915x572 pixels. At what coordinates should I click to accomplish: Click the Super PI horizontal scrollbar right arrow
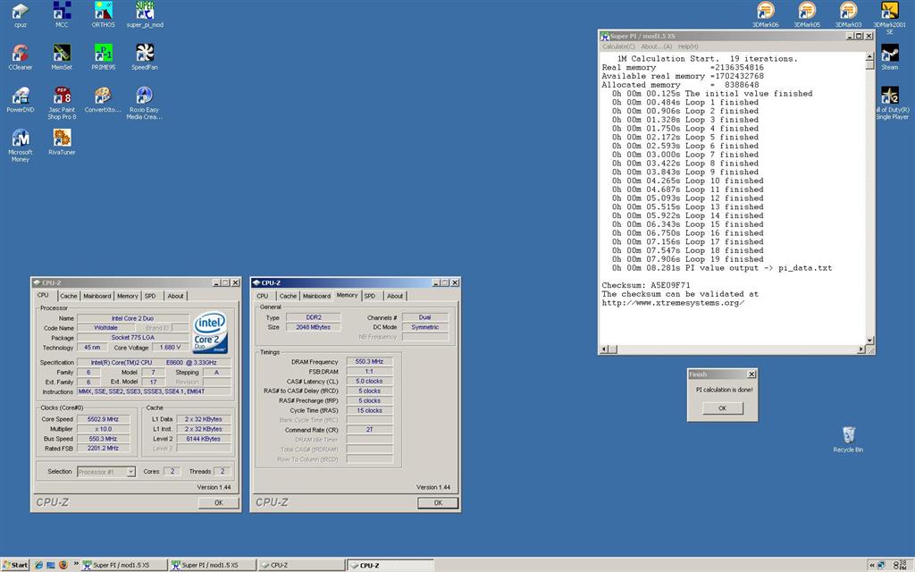(x=860, y=349)
